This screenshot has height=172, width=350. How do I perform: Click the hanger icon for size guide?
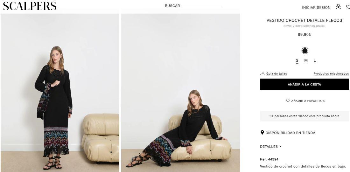click(262, 73)
